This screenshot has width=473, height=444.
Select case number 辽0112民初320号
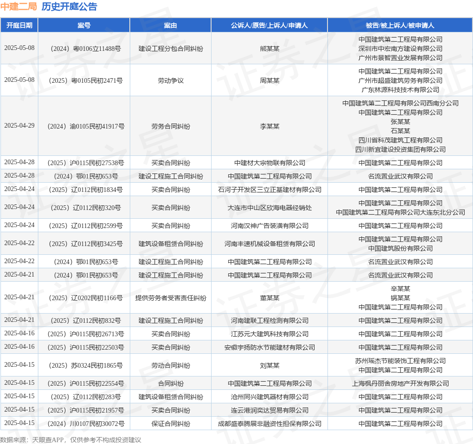[85, 208]
